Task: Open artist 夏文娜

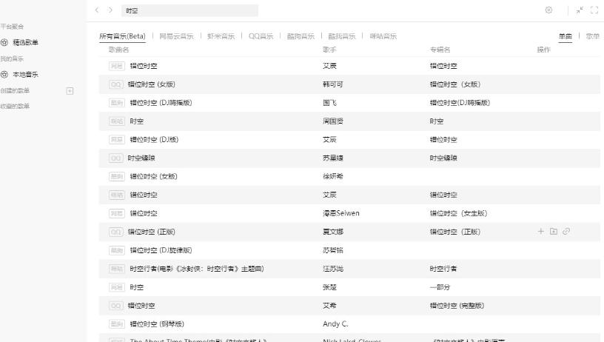Action: (333, 232)
